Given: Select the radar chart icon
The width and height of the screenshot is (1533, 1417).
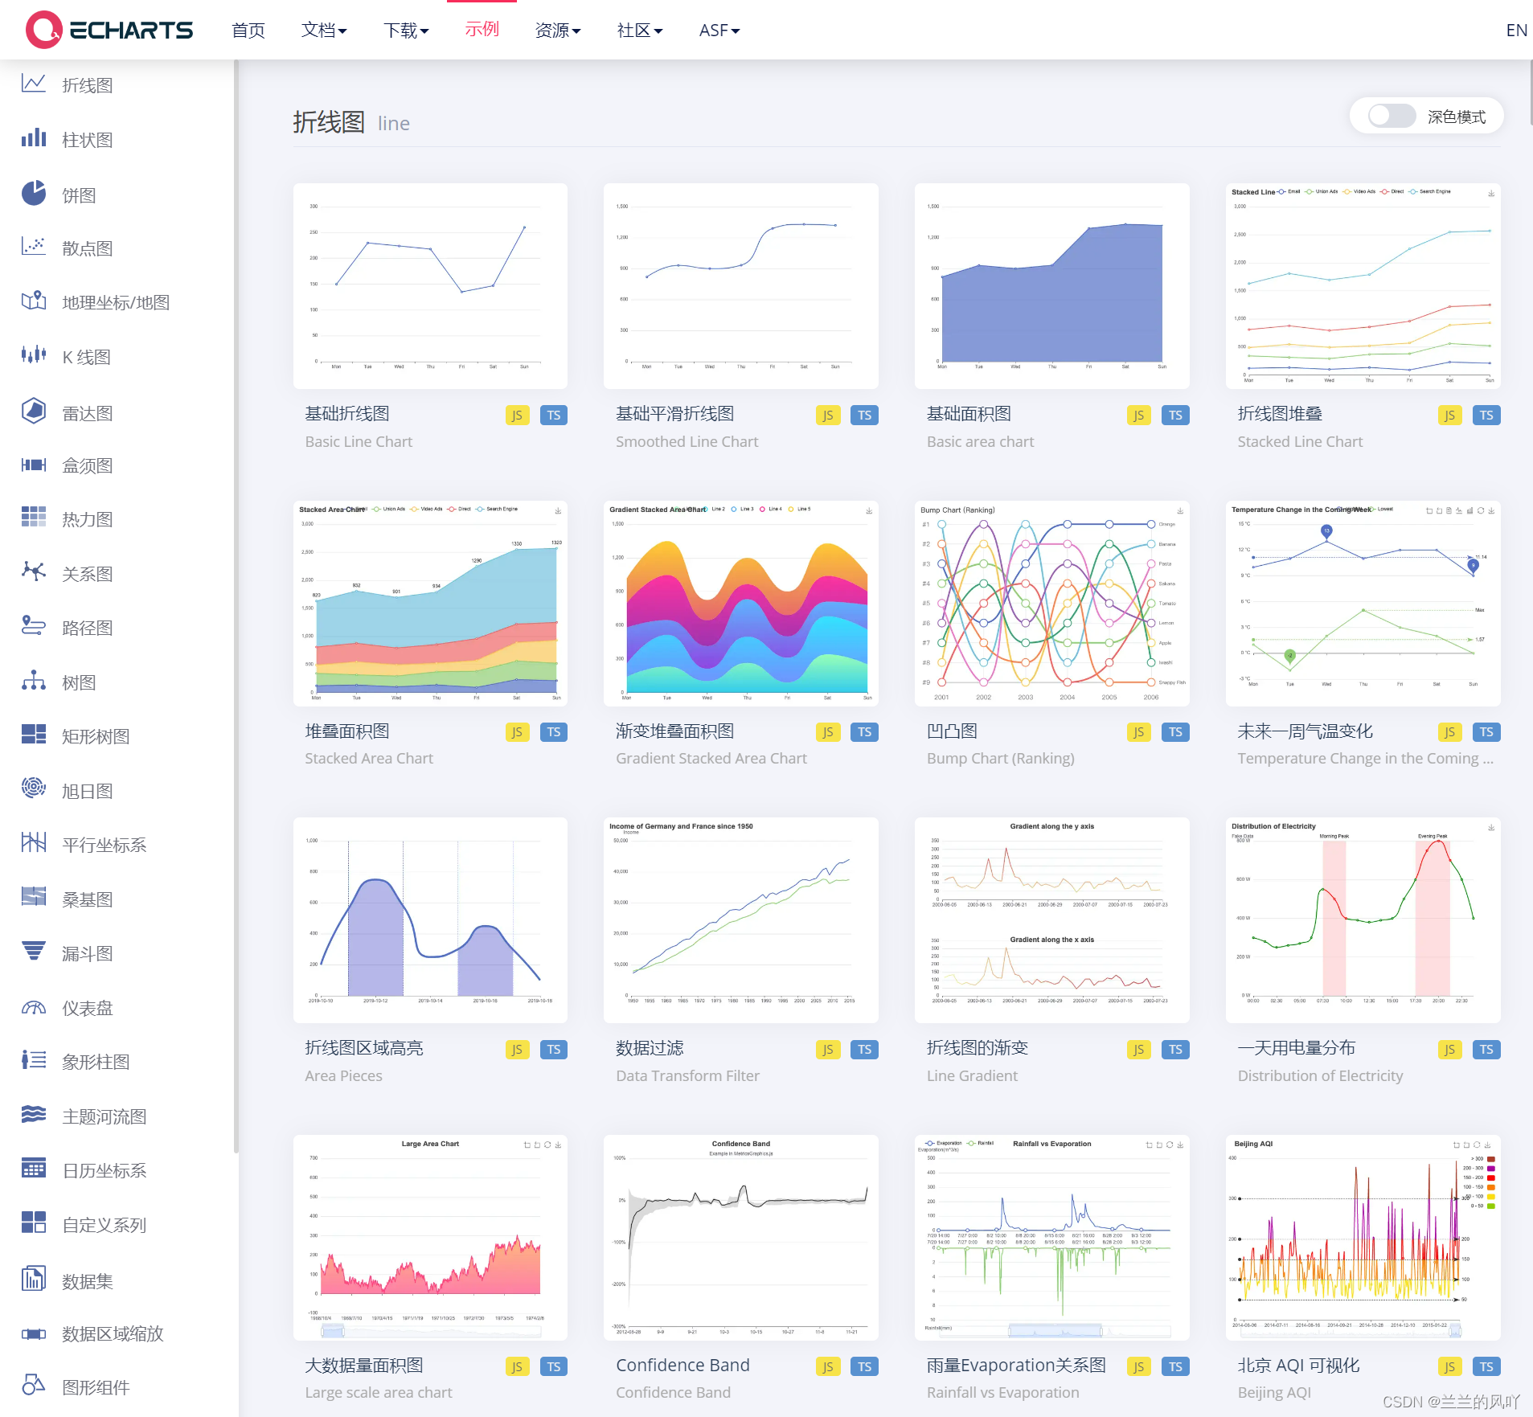Looking at the screenshot, I should [33, 411].
